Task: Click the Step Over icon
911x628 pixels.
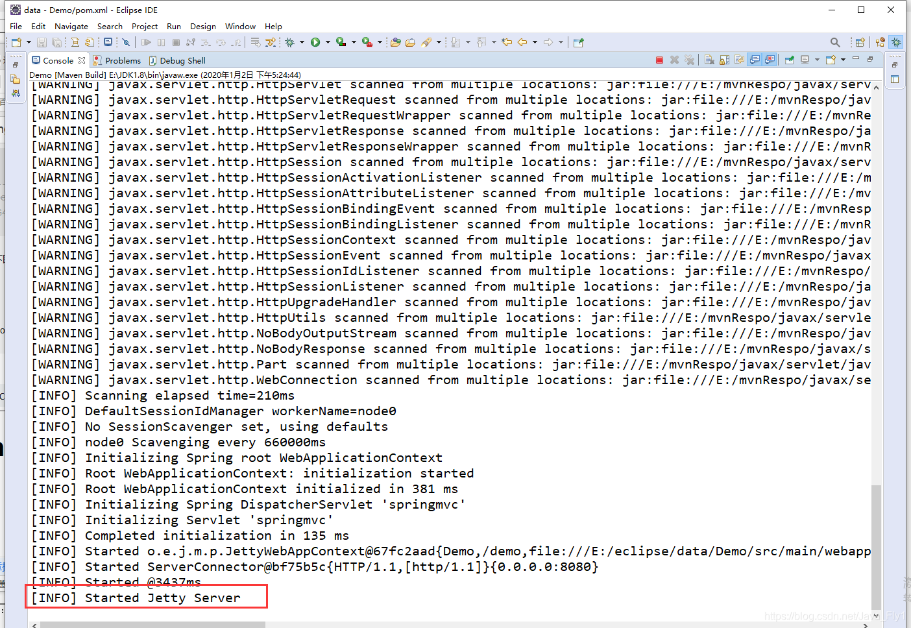Action: click(x=221, y=42)
